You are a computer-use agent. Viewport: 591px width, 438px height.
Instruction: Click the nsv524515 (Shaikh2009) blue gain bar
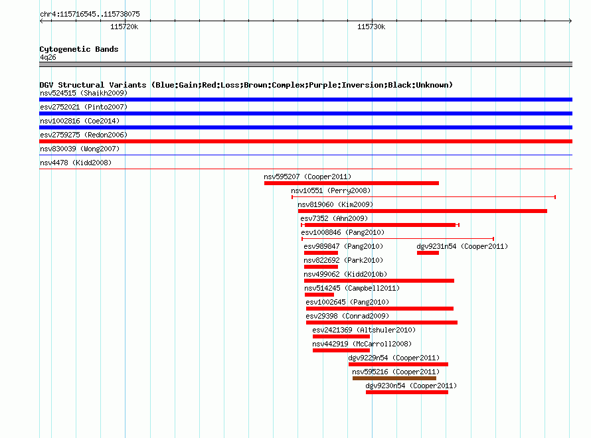click(x=305, y=100)
